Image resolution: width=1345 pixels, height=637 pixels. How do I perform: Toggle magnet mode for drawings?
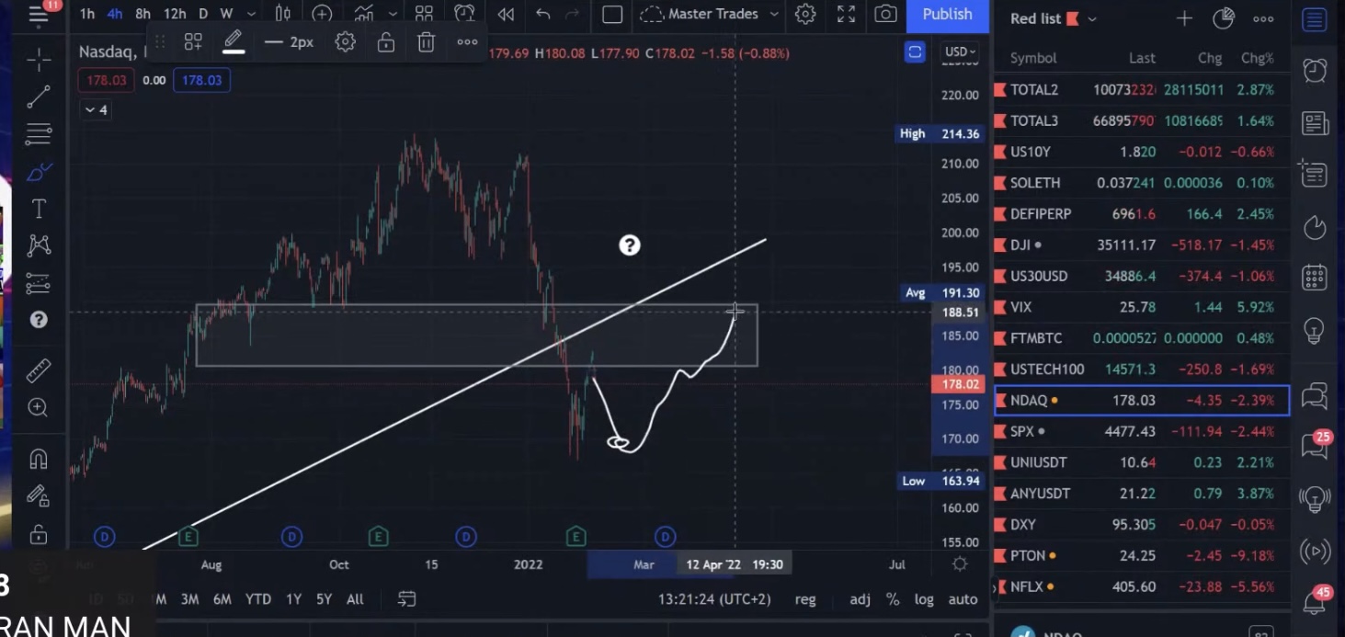click(39, 459)
